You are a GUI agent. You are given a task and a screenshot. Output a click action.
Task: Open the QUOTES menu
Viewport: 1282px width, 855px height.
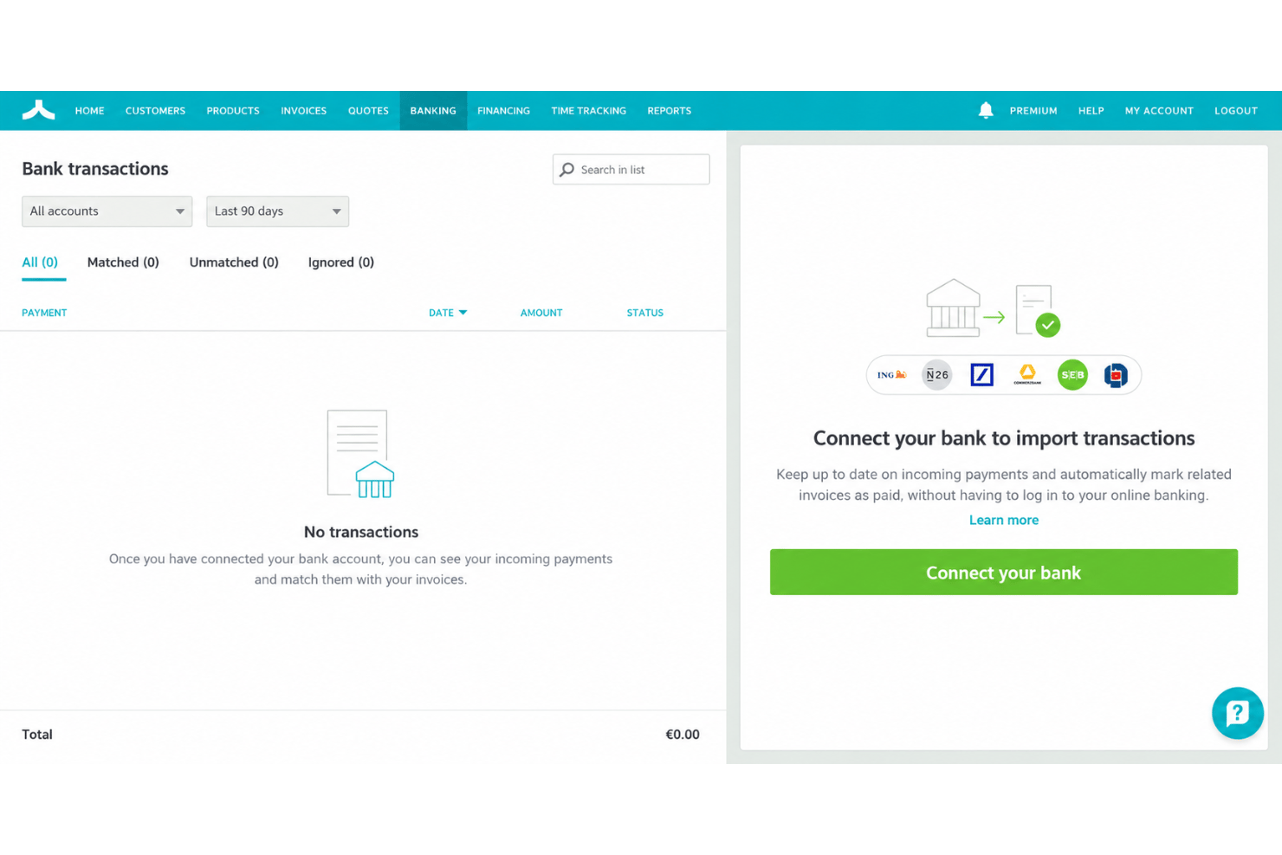click(x=368, y=111)
